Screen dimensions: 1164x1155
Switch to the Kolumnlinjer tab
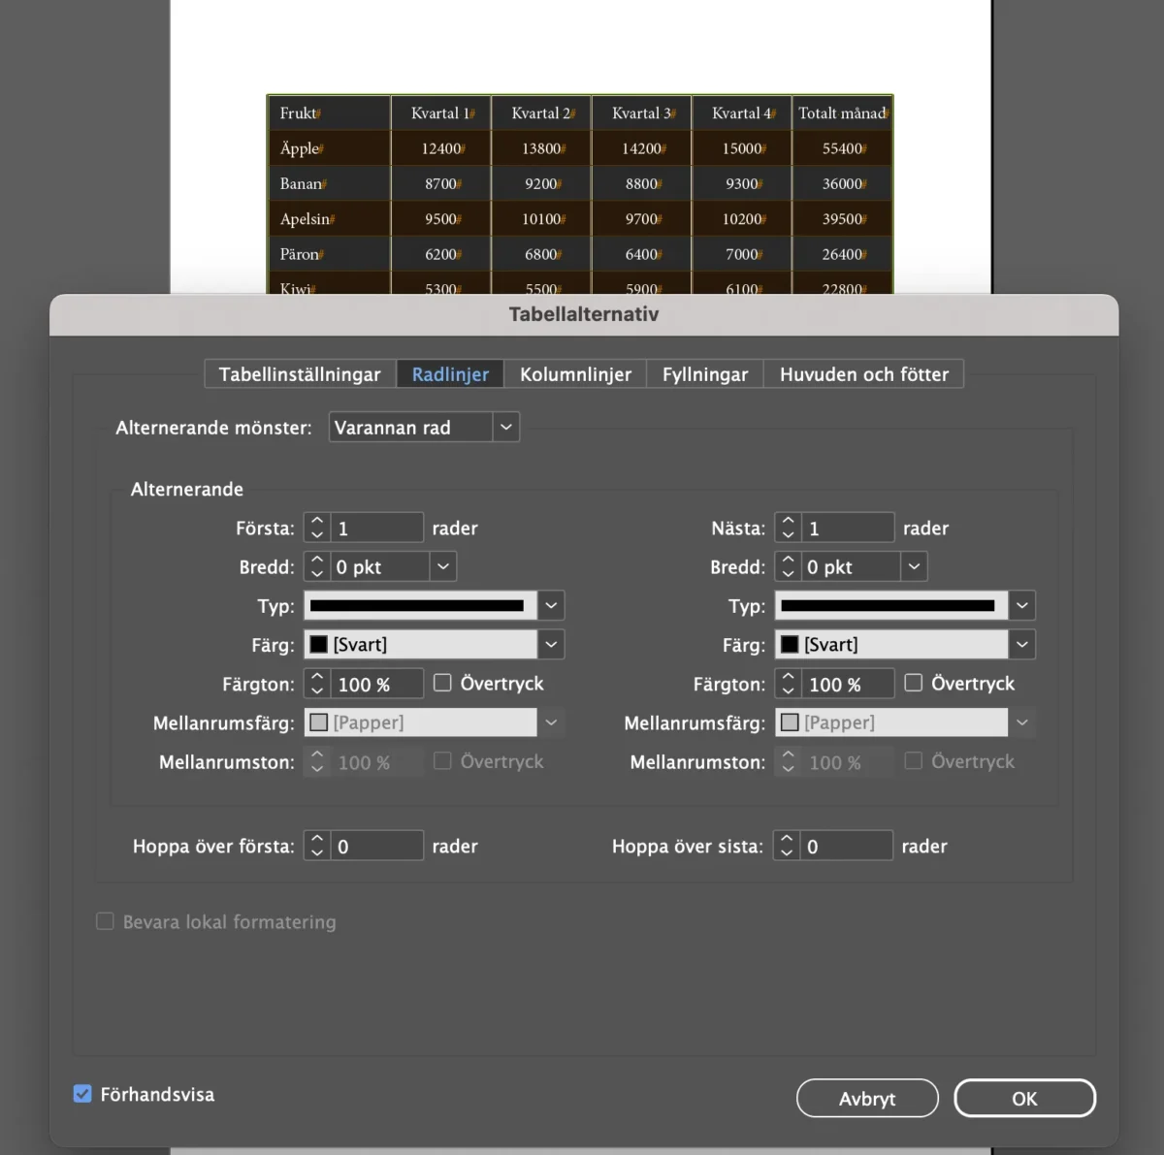coord(575,374)
